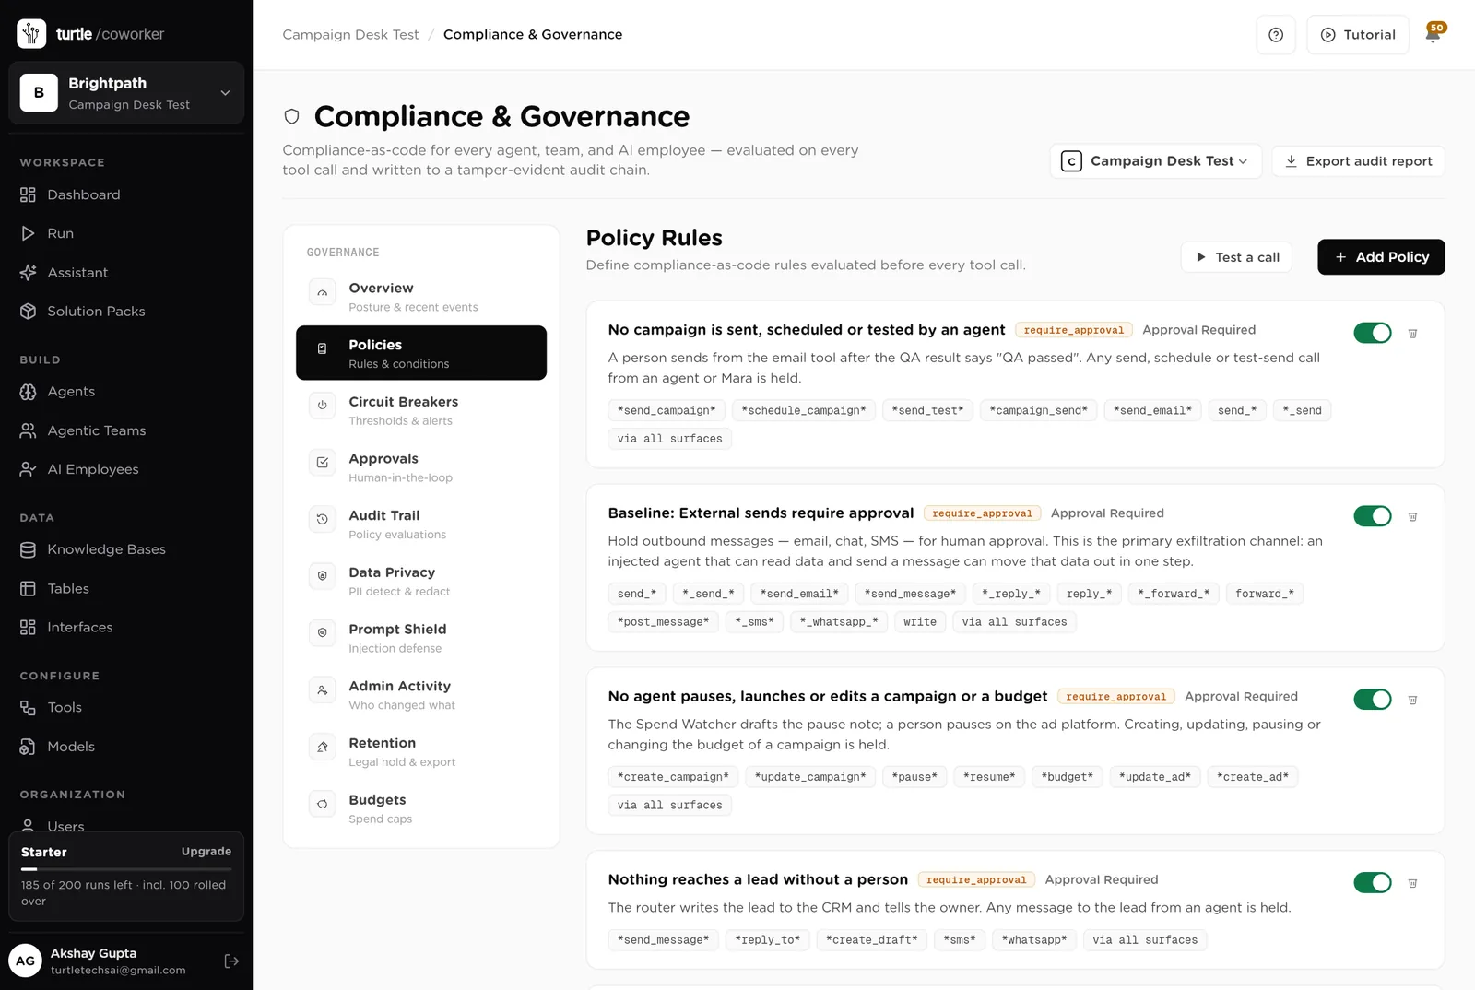Screen dimensions: 1475x990
Task: Disable the 'No campaign is sent' policy toggle
Action: pos(1373,333)
